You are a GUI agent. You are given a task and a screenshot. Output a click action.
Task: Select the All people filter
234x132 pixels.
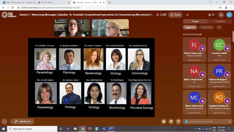[x=219, y=27]
